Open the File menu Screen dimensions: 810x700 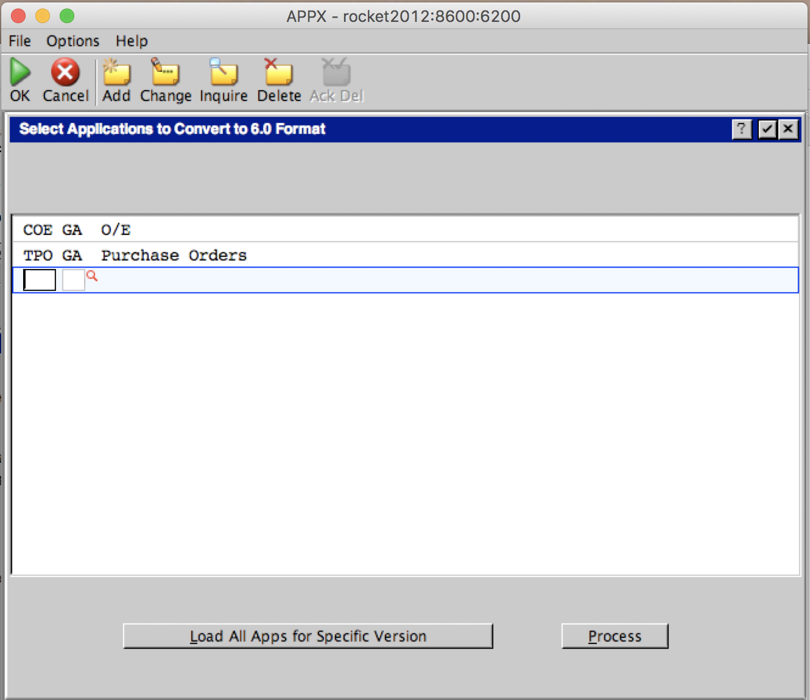(19, 41)
